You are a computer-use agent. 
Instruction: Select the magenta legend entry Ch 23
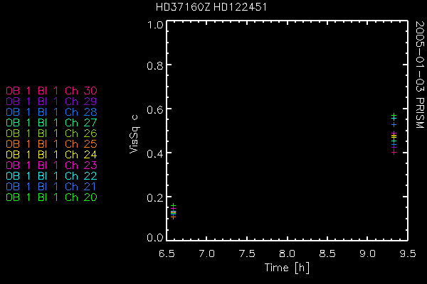pyautogui.click(x=51, y=165)
